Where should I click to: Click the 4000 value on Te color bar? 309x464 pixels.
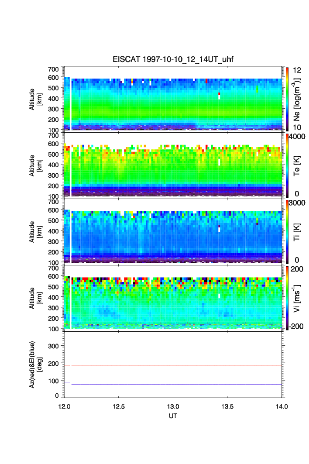click(297, 137)
